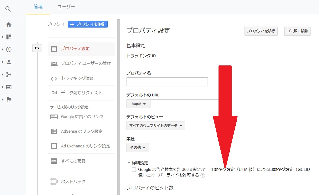The width and height of the screenshot is (319, 195).
Task: Select プロパティ設定 menu item
Action: (82, 49)
